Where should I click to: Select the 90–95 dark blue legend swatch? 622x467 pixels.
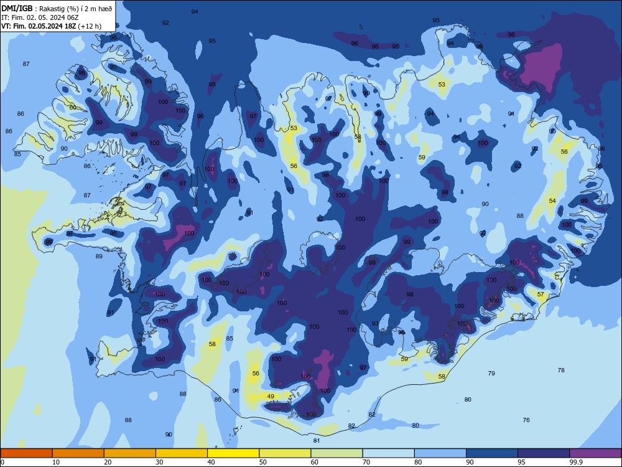[x=492, y=453]
